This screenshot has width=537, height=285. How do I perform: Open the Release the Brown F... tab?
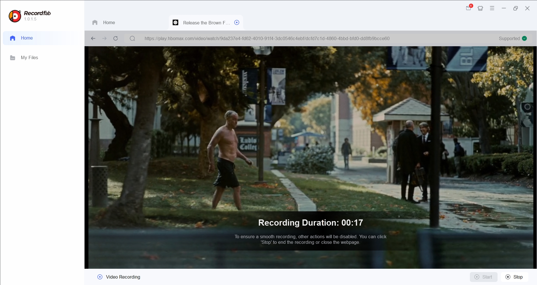206,22
